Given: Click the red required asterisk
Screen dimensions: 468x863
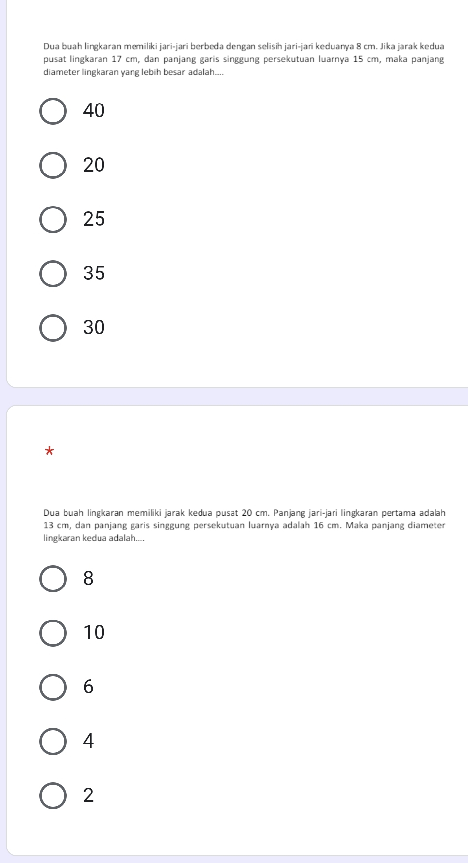Looking at the screenshot, I should [48, 451].
